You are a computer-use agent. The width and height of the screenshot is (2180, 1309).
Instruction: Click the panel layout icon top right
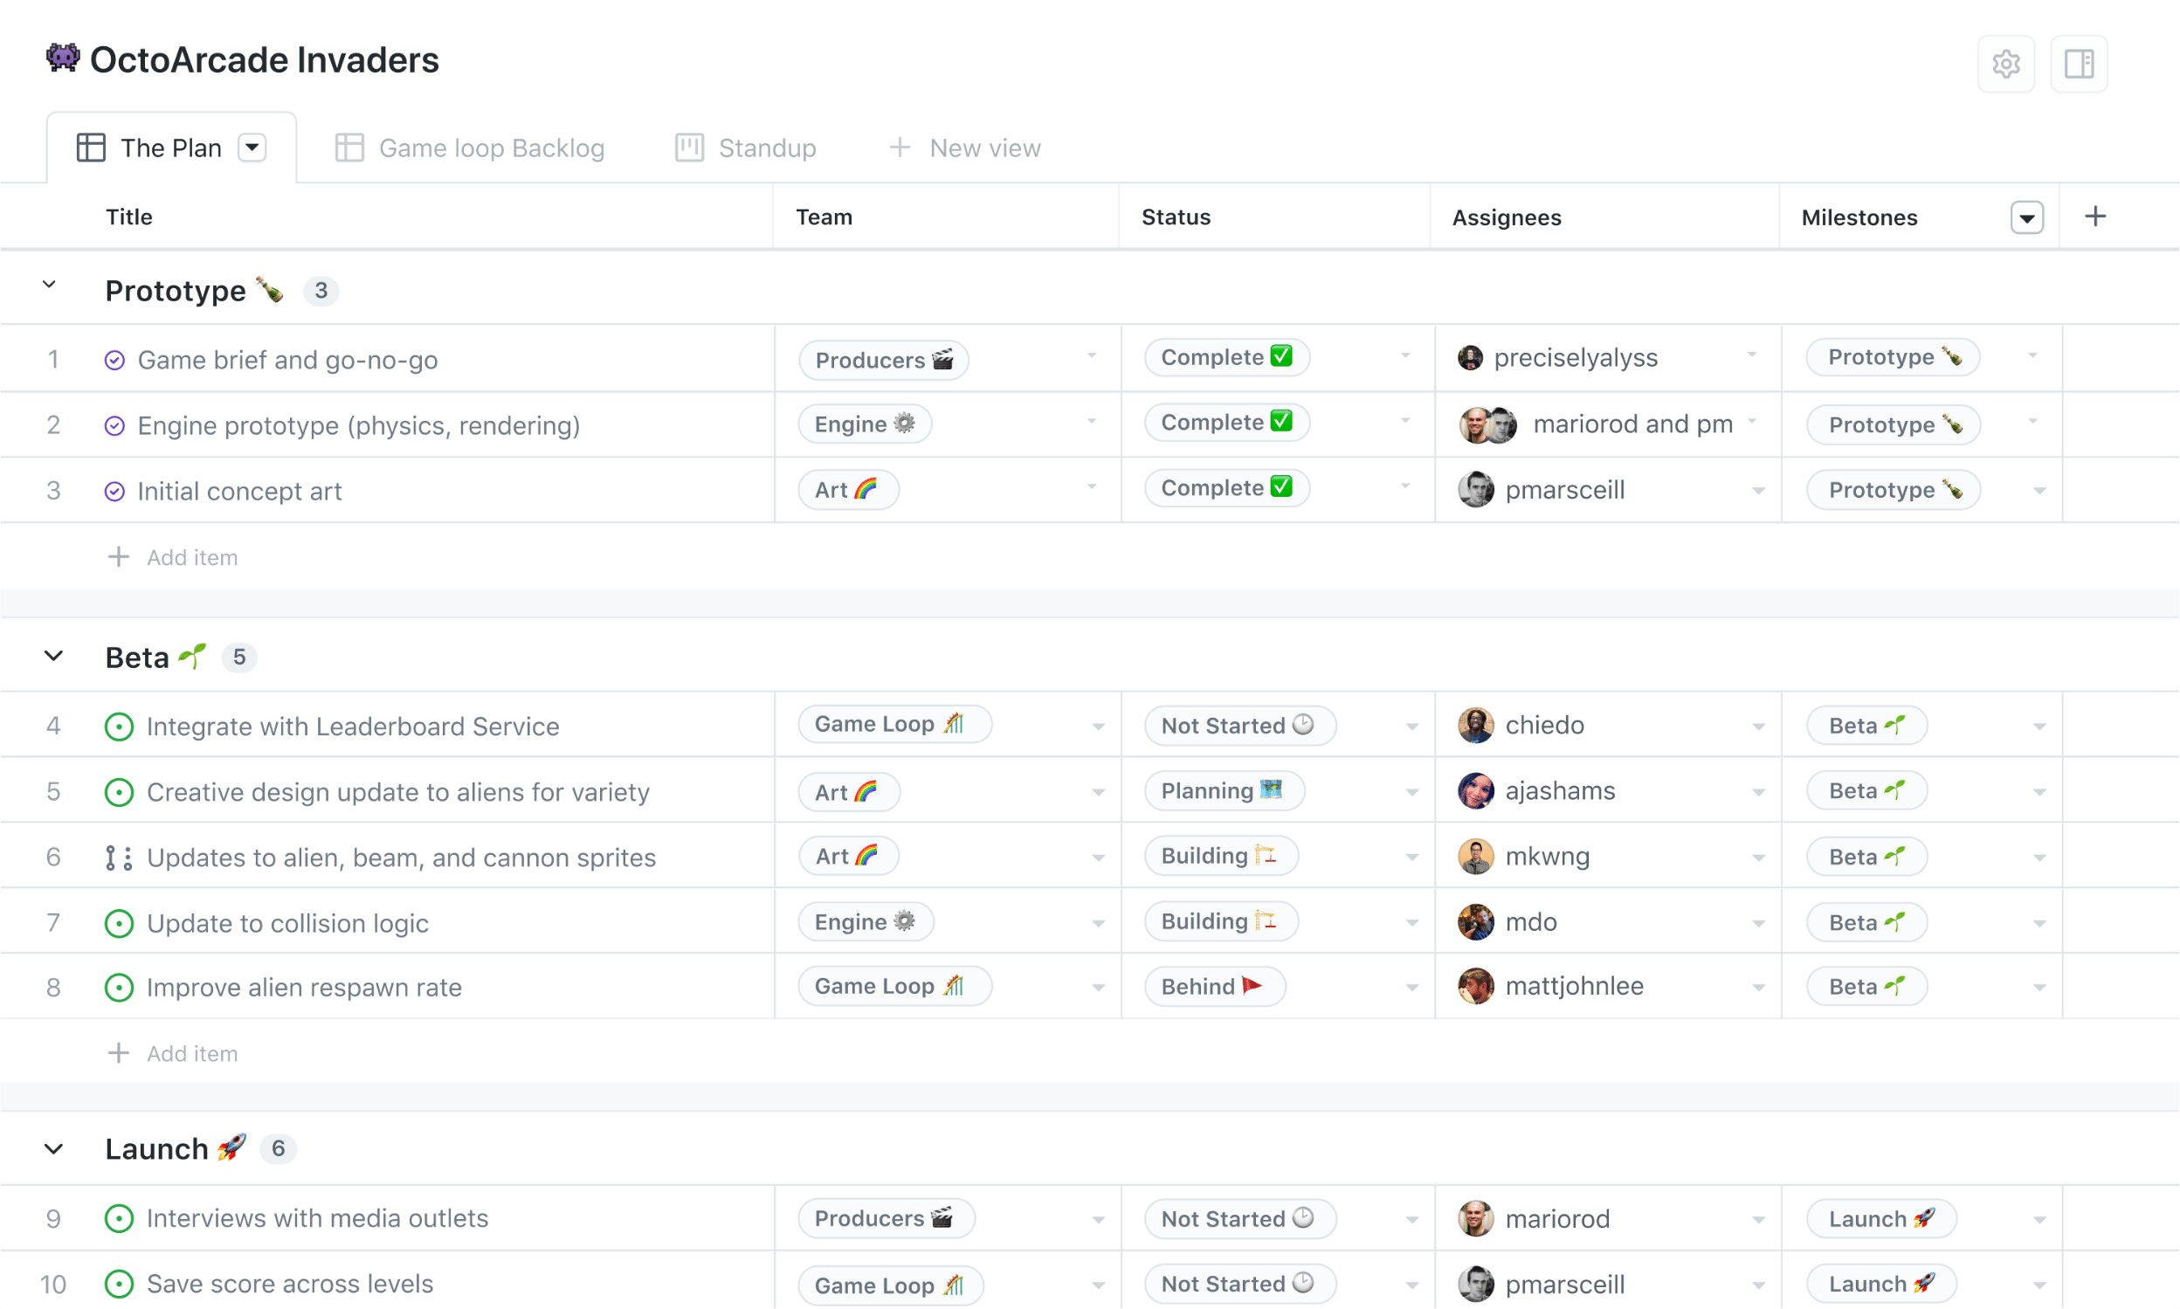[x=2079, y=64]
